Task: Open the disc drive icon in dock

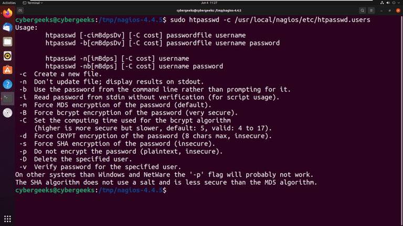Action: (x=7, y=112)
